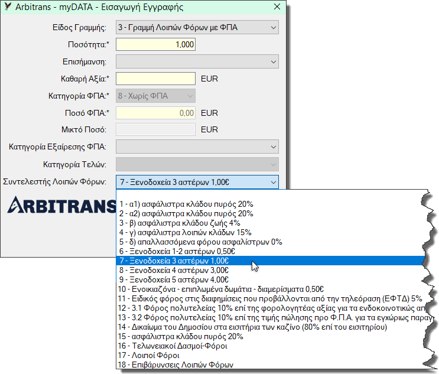Expand the Κατηγορία Εξαίρεσης ΦΠΑ dropdown
Viewport: 439px width, 374px height.
tap(197, 147)
